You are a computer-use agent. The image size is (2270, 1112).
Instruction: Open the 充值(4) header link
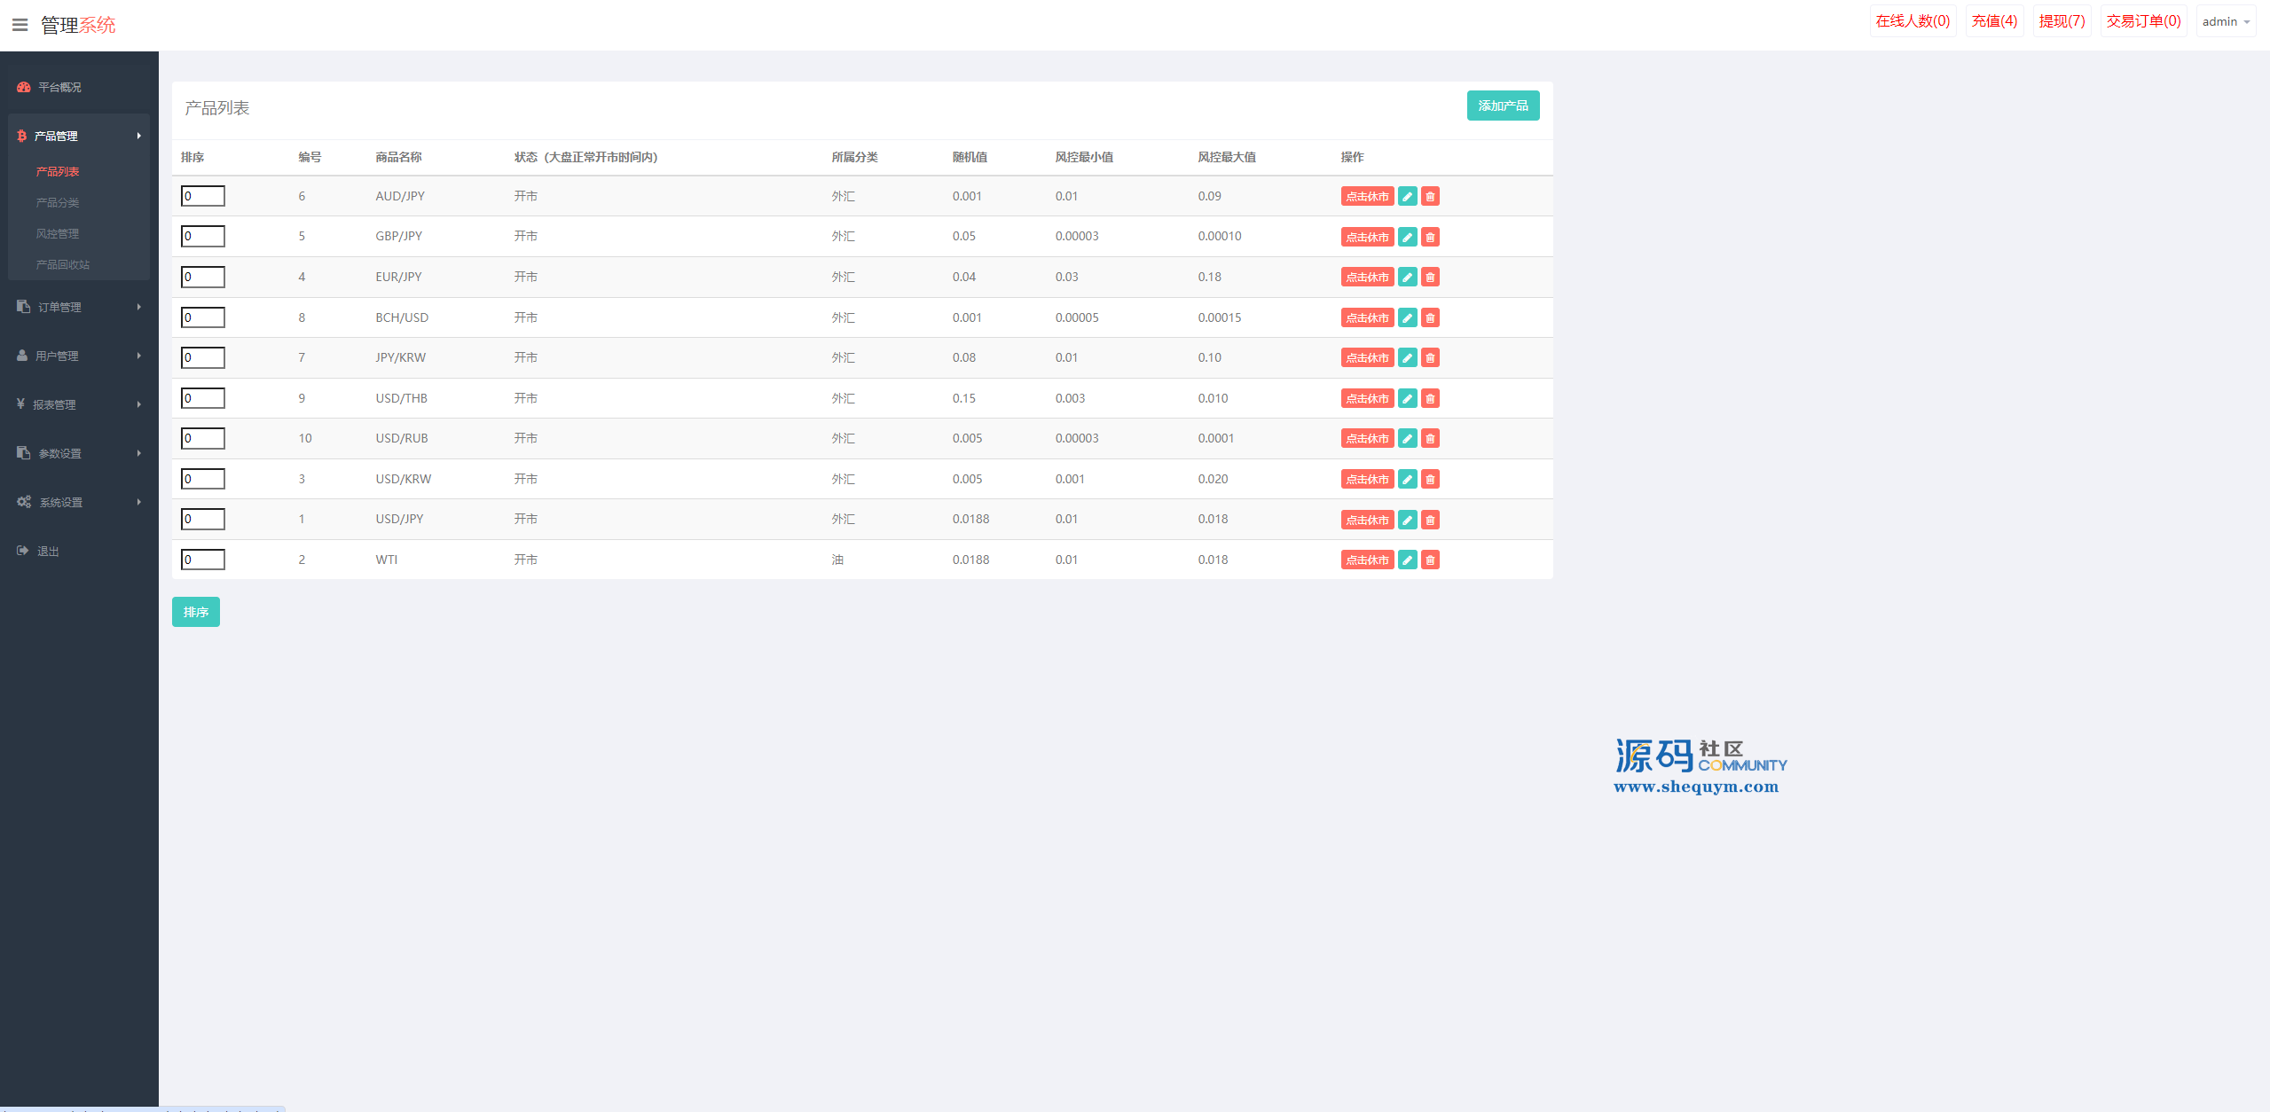click(1994, 21)
